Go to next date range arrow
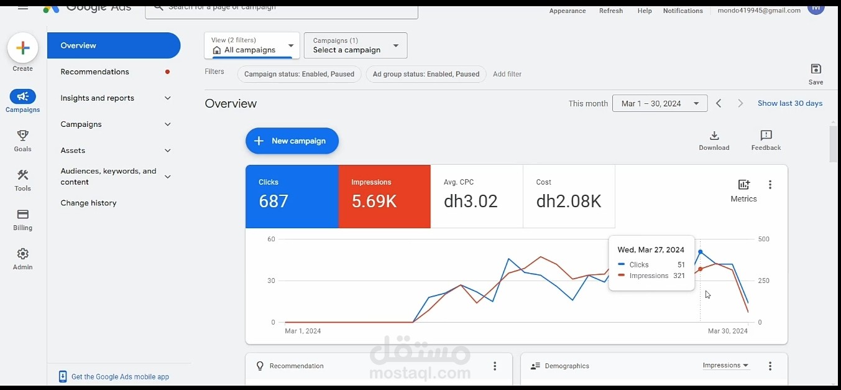 (x=740, y=103)
